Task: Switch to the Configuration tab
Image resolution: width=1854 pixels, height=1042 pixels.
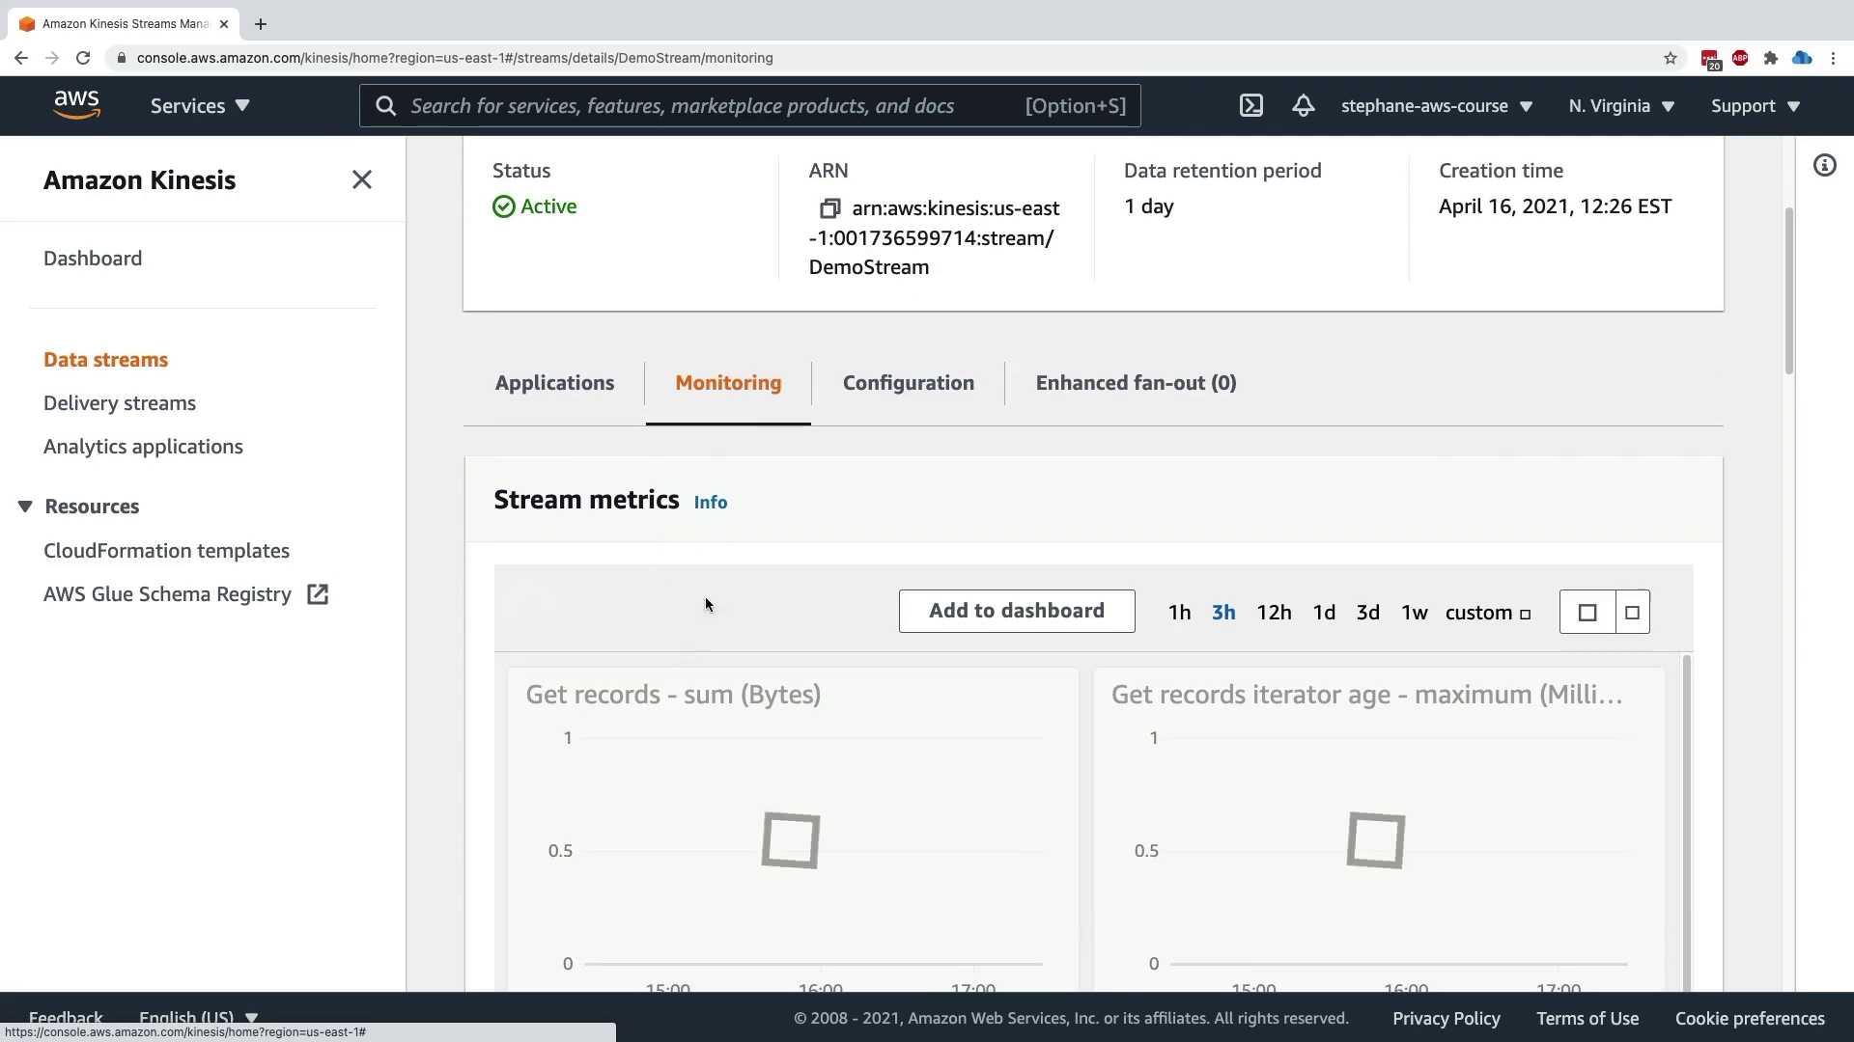Action: click(x=908, y=383)
